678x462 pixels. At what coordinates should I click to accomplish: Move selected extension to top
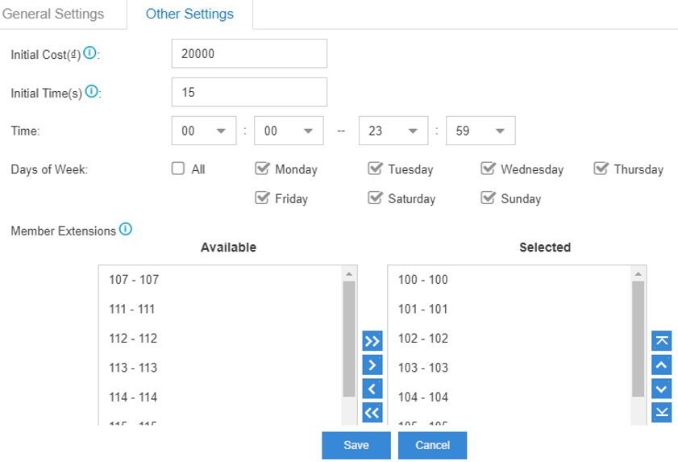661,341
